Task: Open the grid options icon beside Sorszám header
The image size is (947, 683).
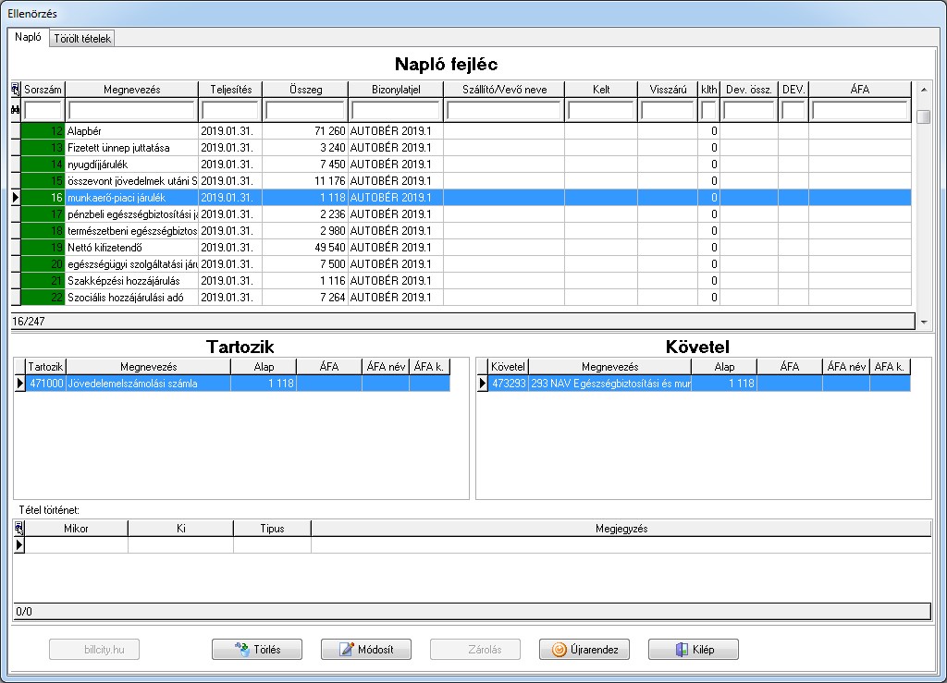Action: click(16, 90)
